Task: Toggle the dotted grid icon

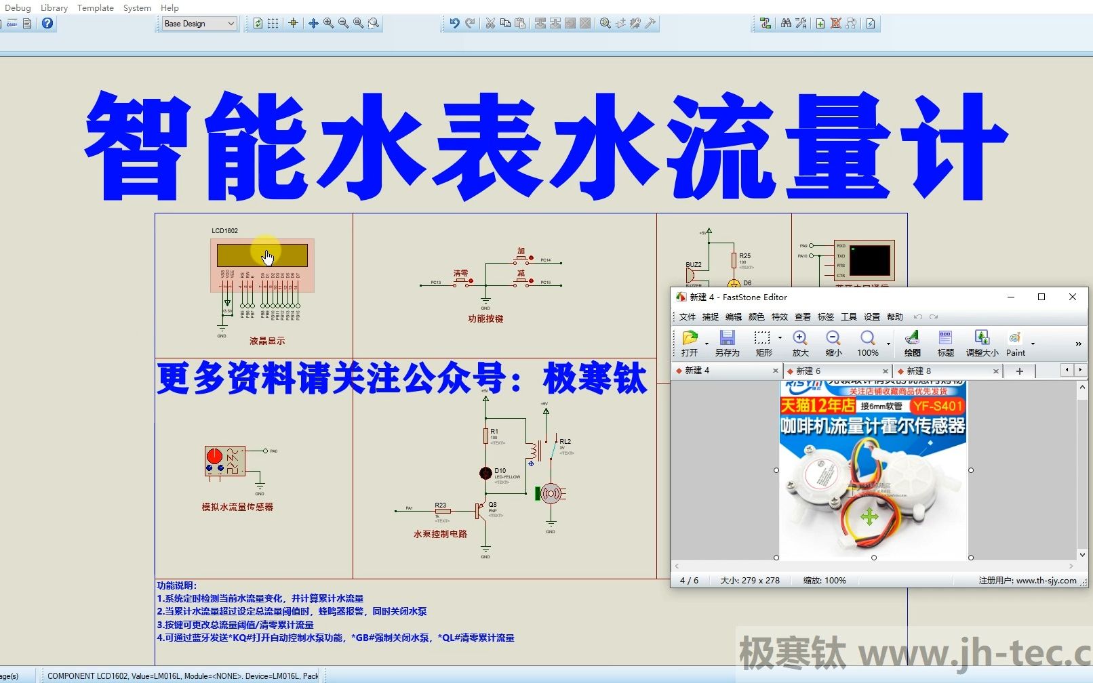Action: pyautogui.click(x=273, y=23)
